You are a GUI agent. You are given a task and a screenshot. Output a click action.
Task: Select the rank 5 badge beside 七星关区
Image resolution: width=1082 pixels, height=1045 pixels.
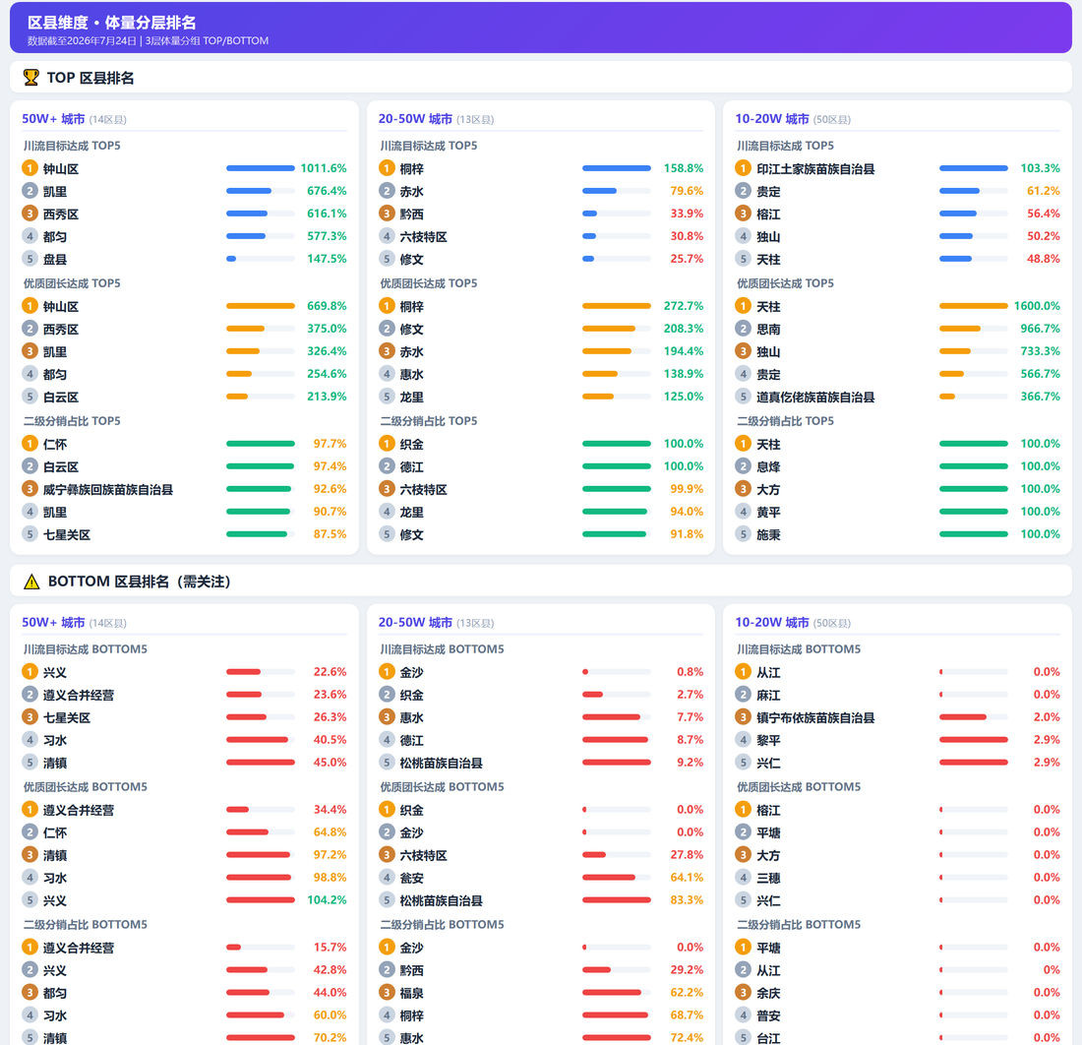click(x=30, y=534)
